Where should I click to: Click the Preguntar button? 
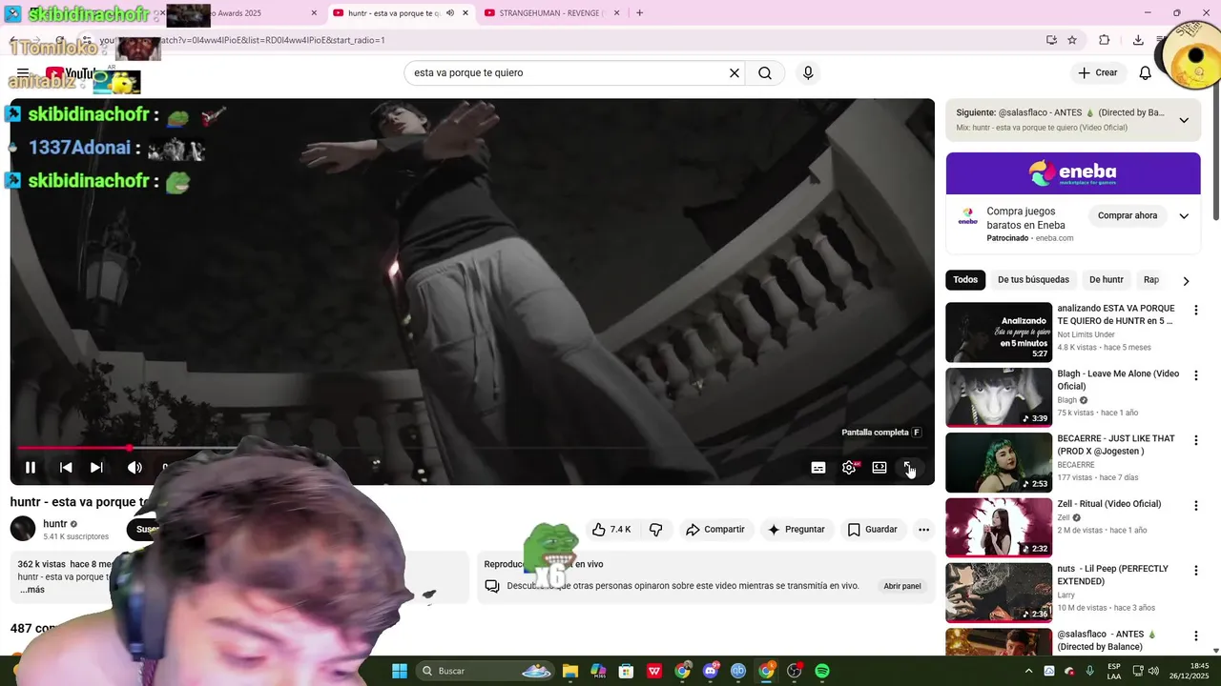tap(796, 529)
